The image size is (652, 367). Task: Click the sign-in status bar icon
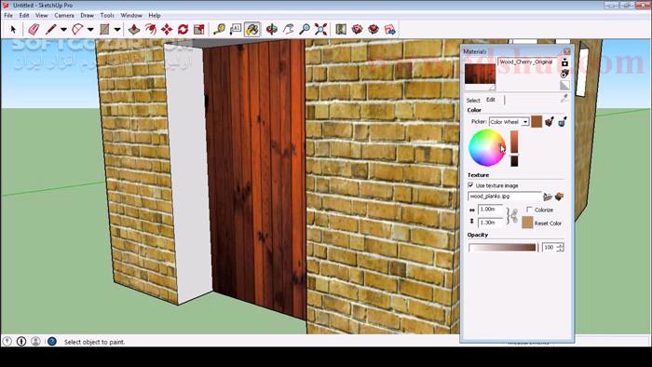[35, 341]
